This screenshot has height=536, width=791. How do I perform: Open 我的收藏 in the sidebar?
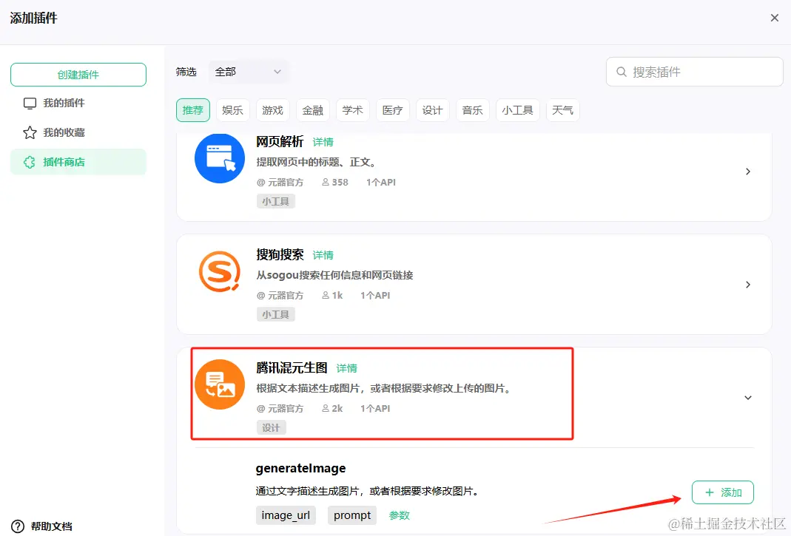[x=78, y=132]
